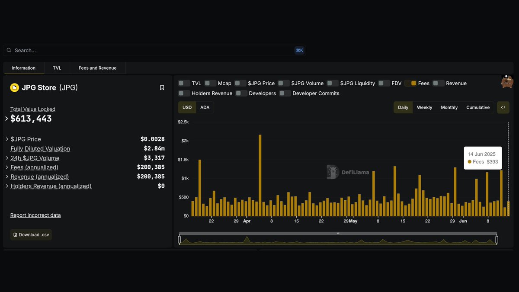This screenshot has height=292, width=519.
Task: Enable the Revenue chart switch
Action: point(439,83)
